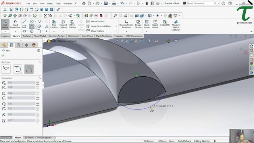
Task: Select the Corner Rectangle tool
Action: tap(24, 26)
